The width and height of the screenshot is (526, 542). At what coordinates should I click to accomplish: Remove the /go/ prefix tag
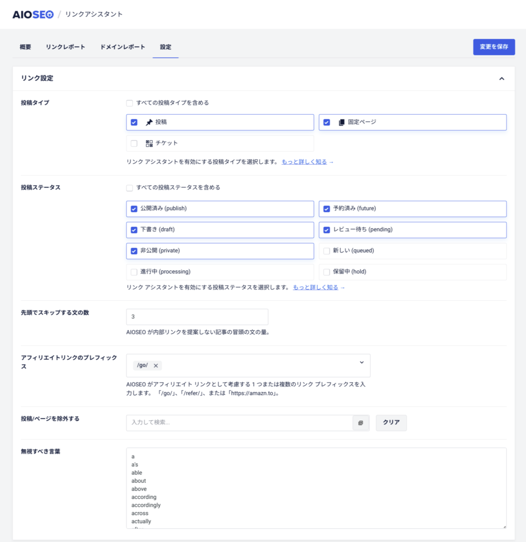(x=156, y=366)
